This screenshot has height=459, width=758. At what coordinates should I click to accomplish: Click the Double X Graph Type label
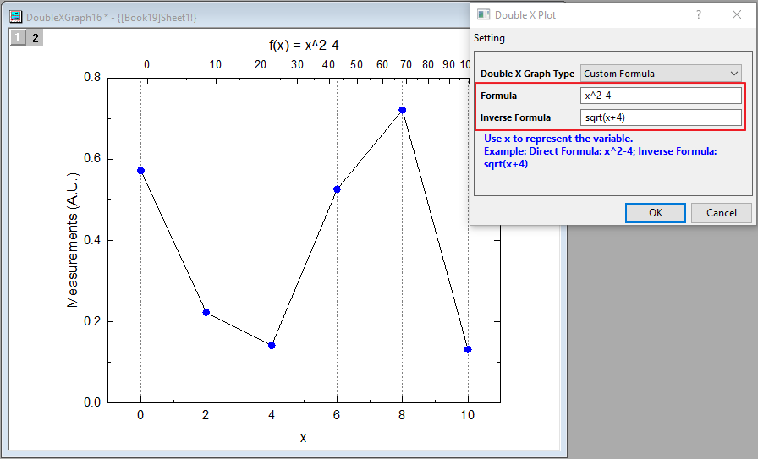coord(527,74)
